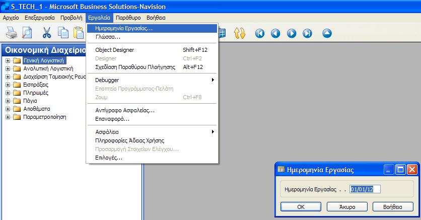Click the work date field 01/01/12
The height and width of the screenshot is (220, 421).
pyautogui.click(x=365, y=189)
